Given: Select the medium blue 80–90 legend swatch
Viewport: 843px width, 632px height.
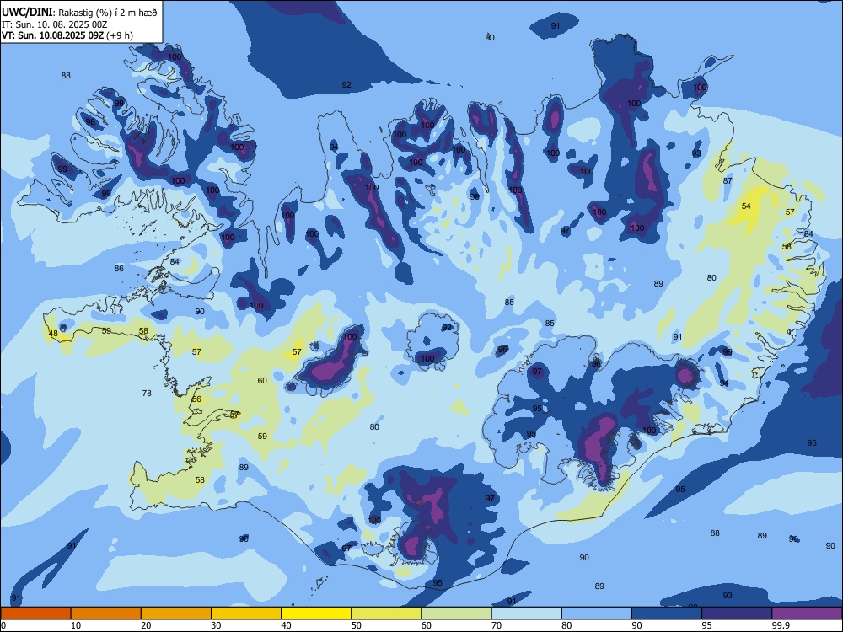Looking at the screenshot, I should (597, 613).
